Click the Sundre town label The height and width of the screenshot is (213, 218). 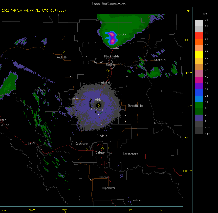[74, 99]
